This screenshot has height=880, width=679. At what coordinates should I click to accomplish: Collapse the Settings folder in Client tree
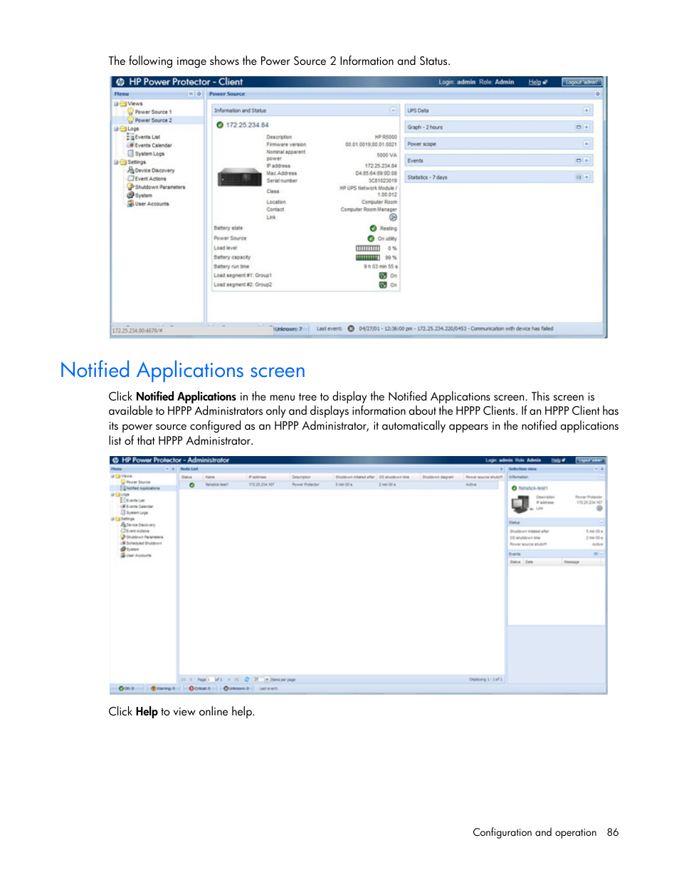pyautogui.click(x=115, y=162)
